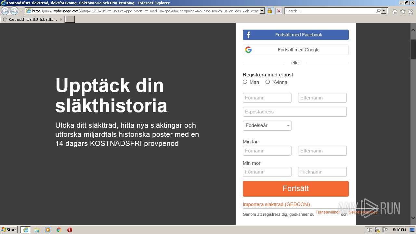Click Min far Efternamn field
Screen dimensions: 416x234
pyautogui.click(x=322, y=150)
